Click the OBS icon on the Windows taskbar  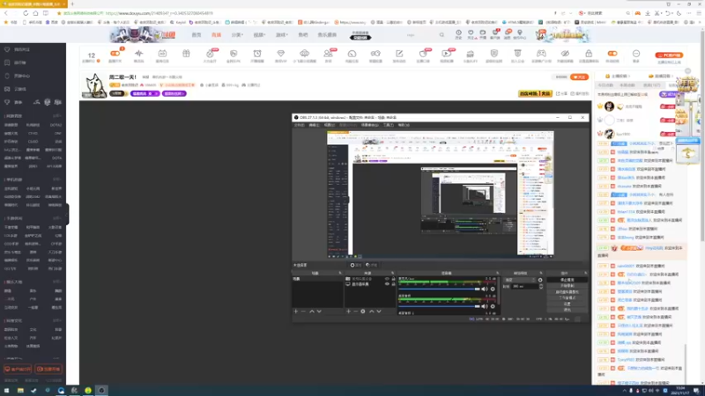(x=101, y=391)
